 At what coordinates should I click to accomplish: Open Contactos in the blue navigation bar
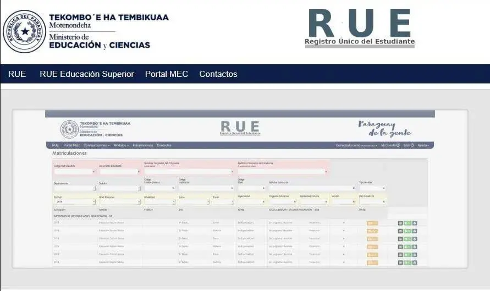tap(218, 74)
